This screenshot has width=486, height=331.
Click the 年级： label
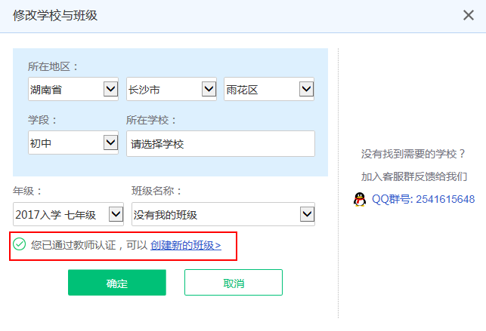coord(27,191)
